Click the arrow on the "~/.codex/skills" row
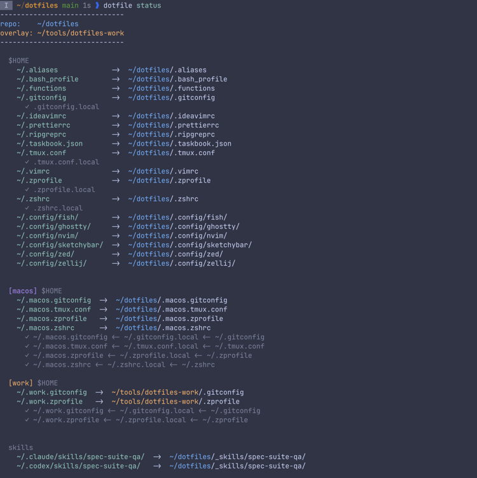This screenshot has height=478, width=477. [157, 466]
